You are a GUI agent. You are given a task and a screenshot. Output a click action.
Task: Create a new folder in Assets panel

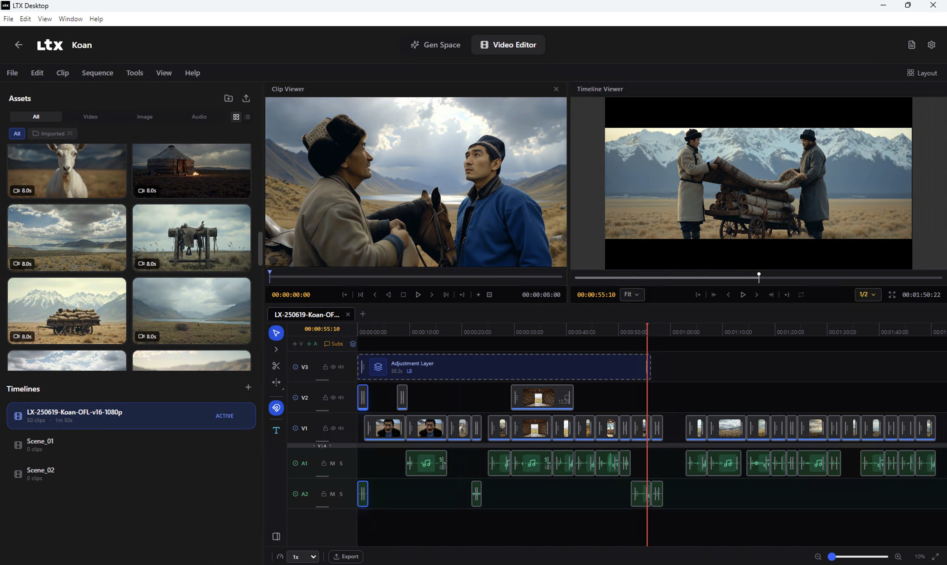pos(228,98)
